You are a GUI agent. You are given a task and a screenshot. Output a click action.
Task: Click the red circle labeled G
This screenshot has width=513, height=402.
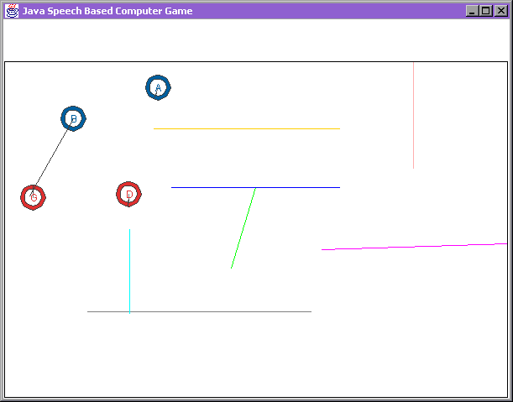coord(33,197)
